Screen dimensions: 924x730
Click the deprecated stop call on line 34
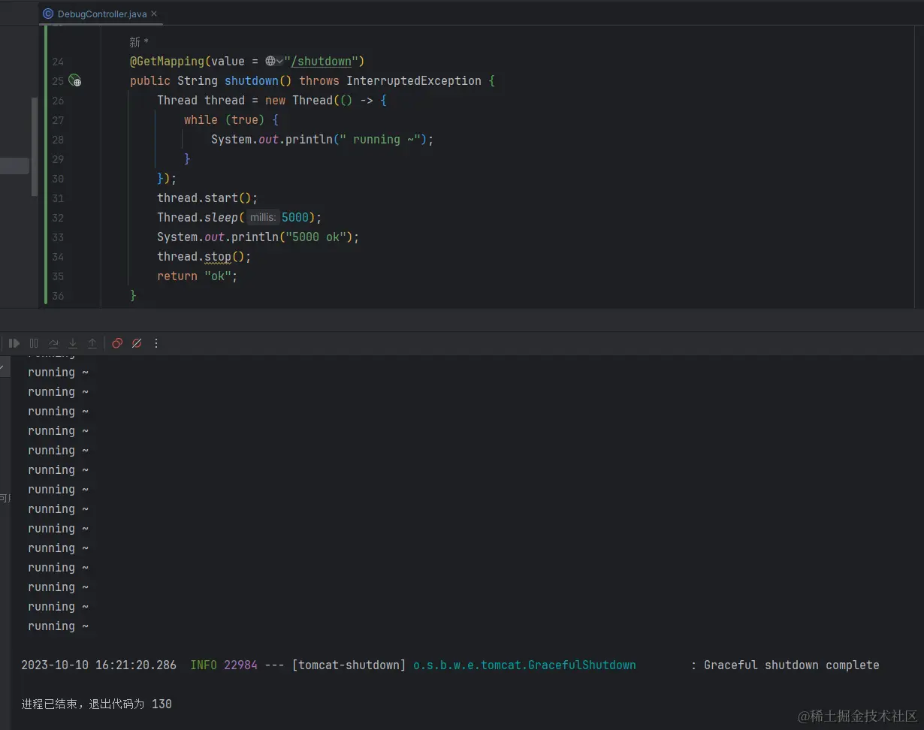pos(218,257)
